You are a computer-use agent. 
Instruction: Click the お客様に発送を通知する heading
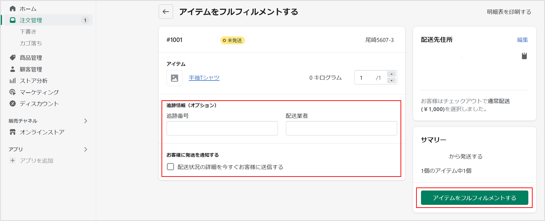pyautogui.click(x=193, y=155)
